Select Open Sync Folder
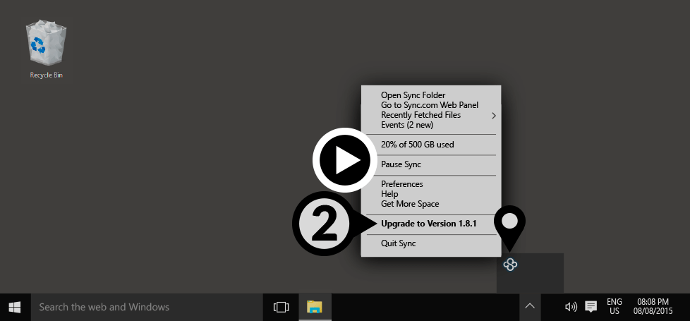Viewport: 690px width, 321px height. point(413,95)
